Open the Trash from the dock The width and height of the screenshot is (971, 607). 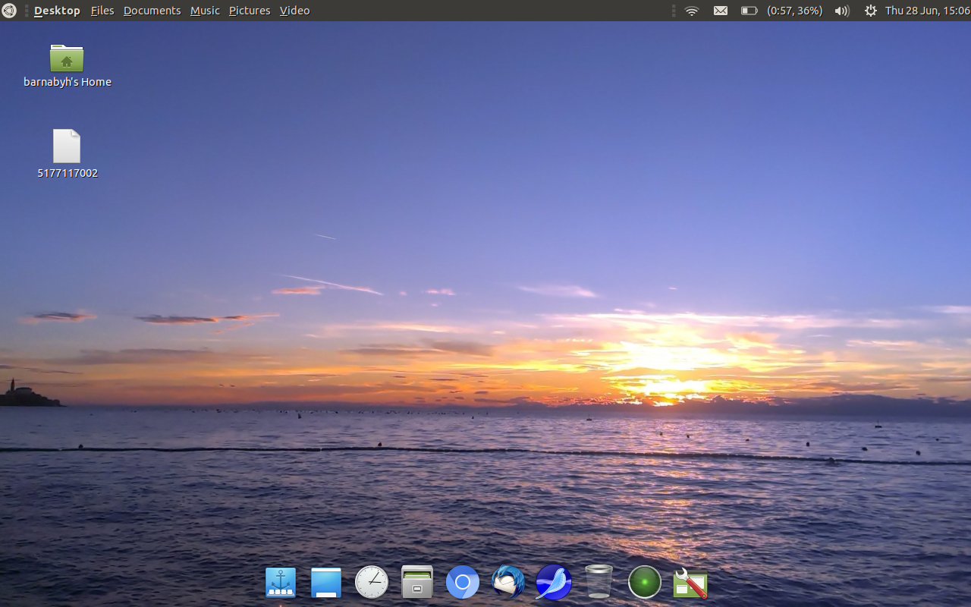(599, 583)
